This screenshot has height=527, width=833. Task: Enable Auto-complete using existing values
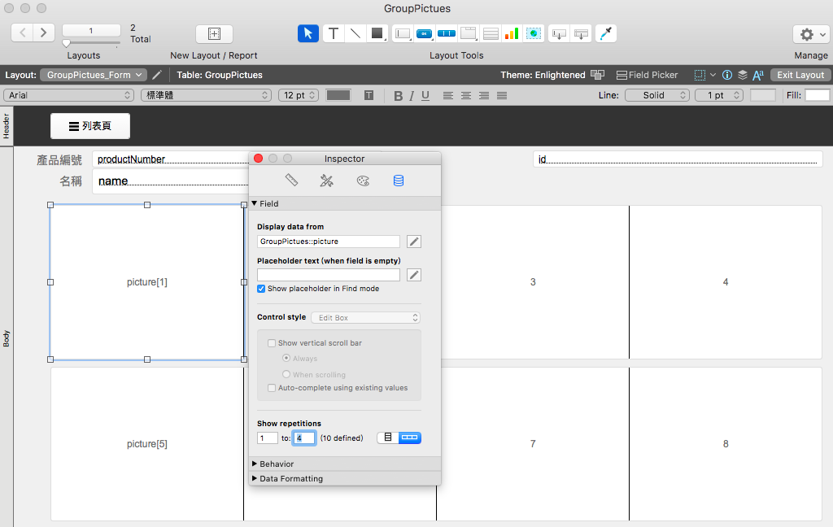point(272,388)
